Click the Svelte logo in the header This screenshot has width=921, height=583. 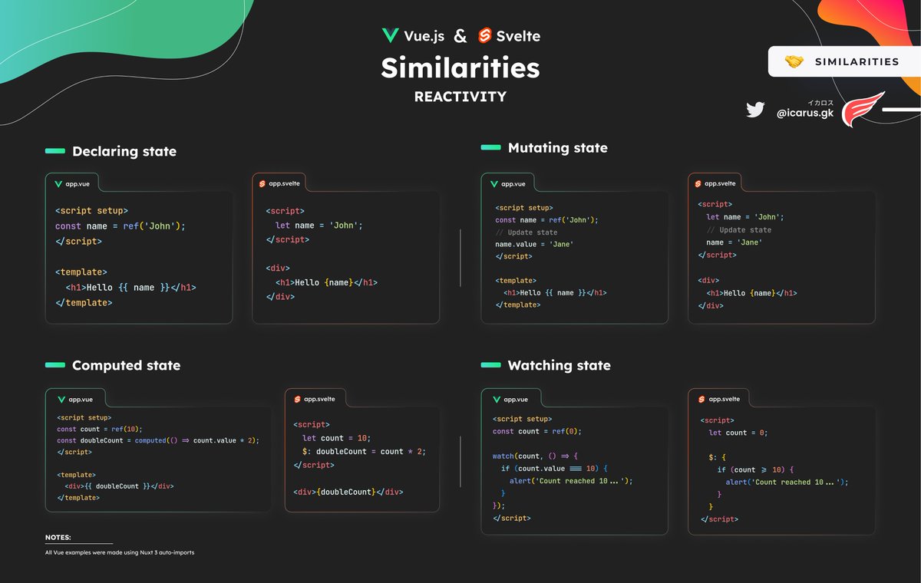click(484, 35)
